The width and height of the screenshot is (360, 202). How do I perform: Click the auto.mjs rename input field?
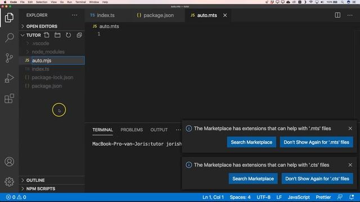pyautogui.click(x=58, y=61)
